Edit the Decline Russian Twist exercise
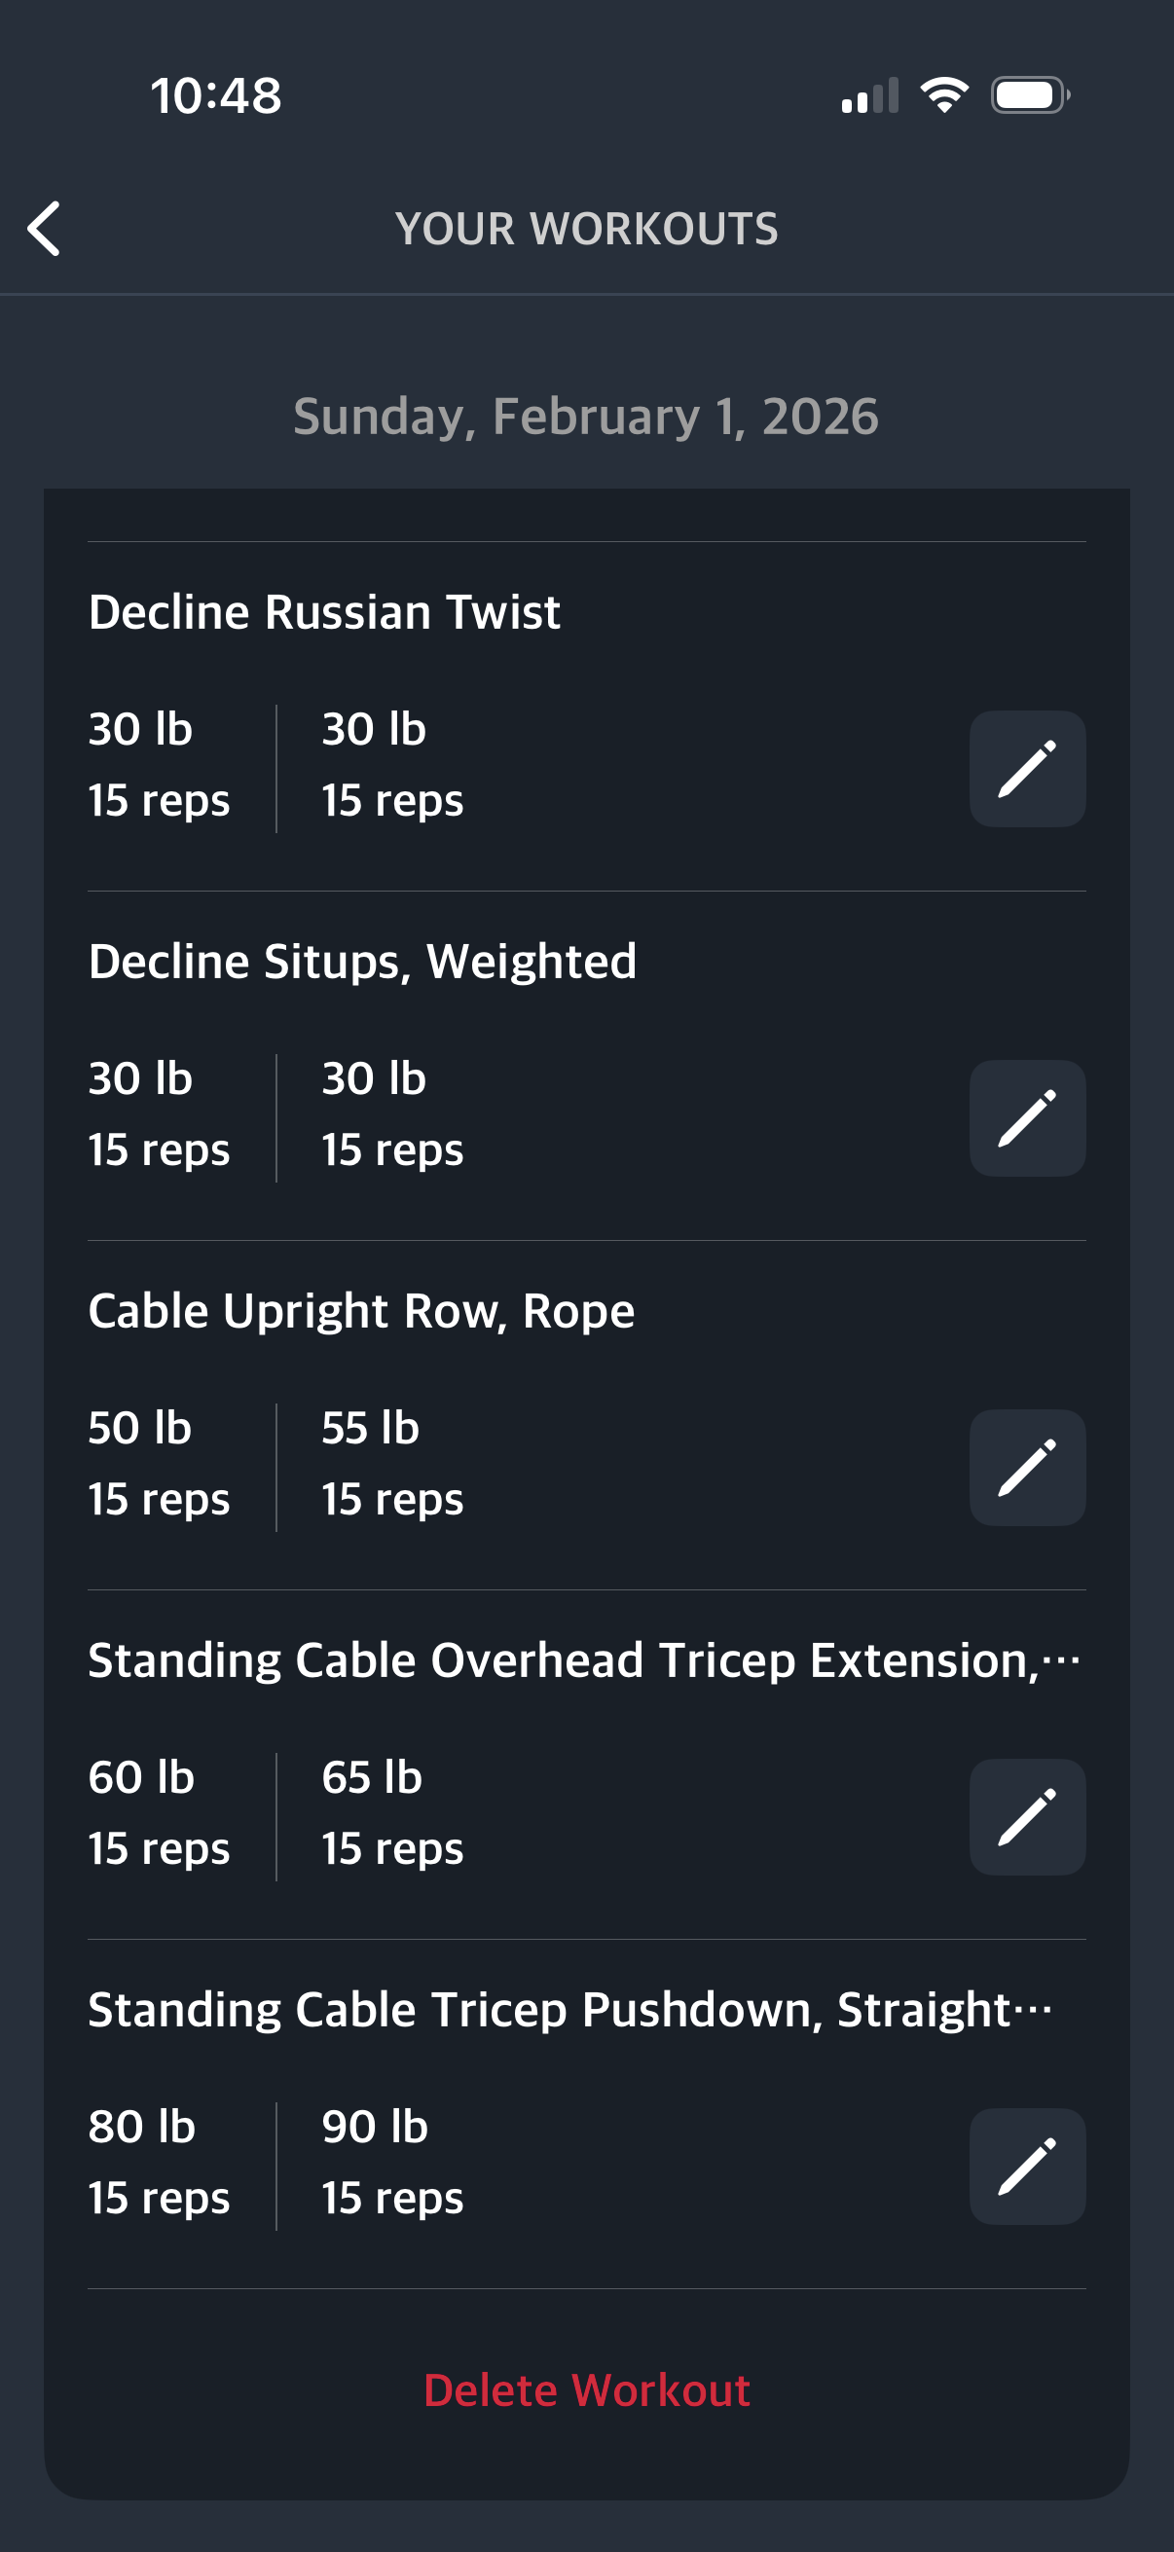This screenshot has width=1174, height=2552. pos(1026,769)
